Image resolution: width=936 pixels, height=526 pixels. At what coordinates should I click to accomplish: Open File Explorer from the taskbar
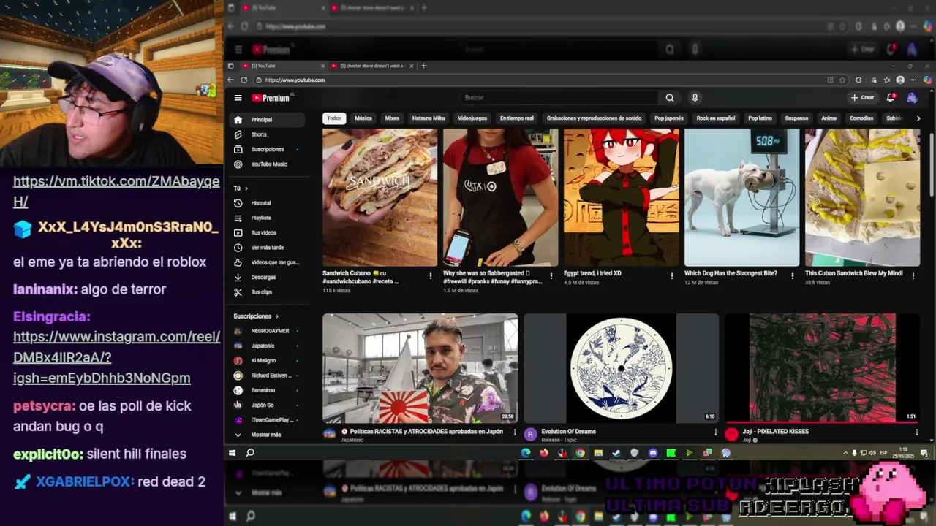tap(598, 453)
